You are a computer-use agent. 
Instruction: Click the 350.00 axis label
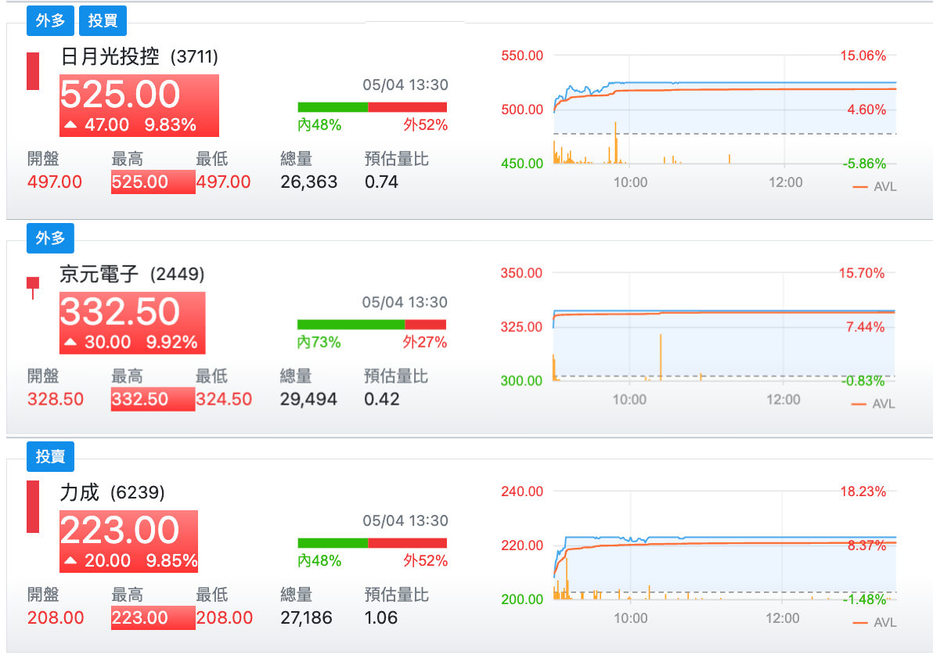tap(521, 273)
